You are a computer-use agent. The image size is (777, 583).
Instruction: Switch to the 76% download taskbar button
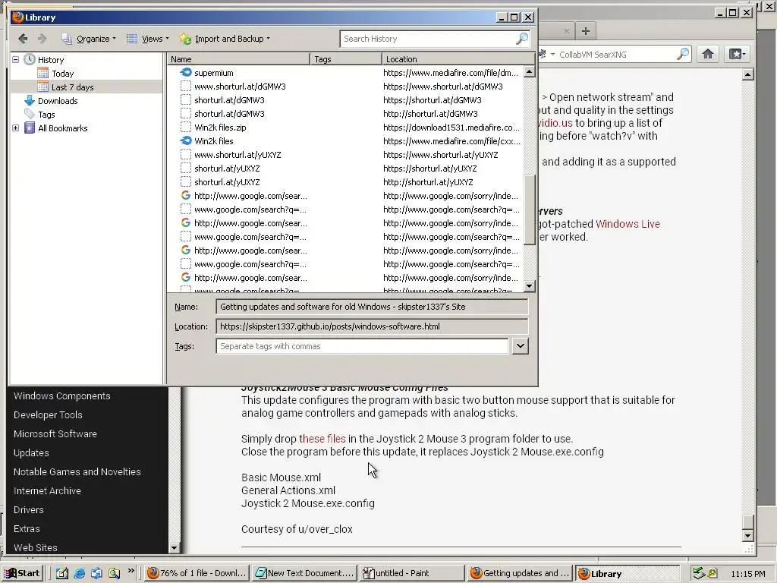[x=197, y=573]
